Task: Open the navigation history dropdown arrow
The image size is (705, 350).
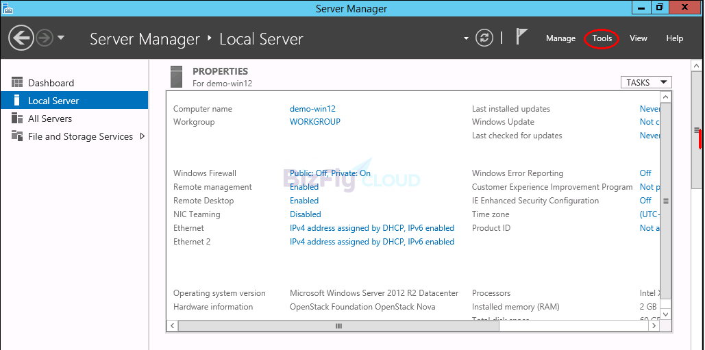Action: click(x=61, y=38)
